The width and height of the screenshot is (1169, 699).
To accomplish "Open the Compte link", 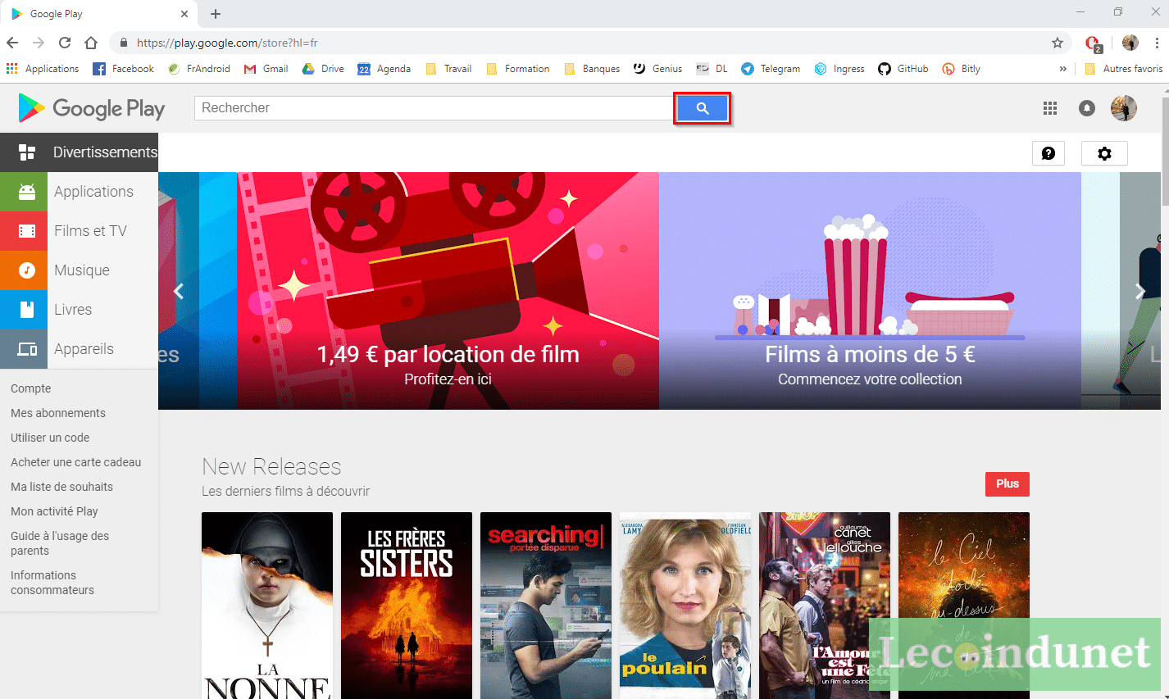I will click(x=30, y=388).
